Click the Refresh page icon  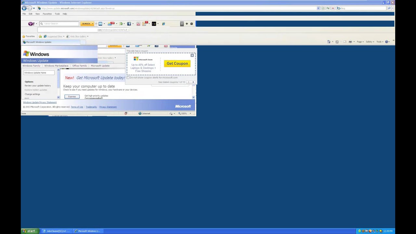(x=328, y=8)
